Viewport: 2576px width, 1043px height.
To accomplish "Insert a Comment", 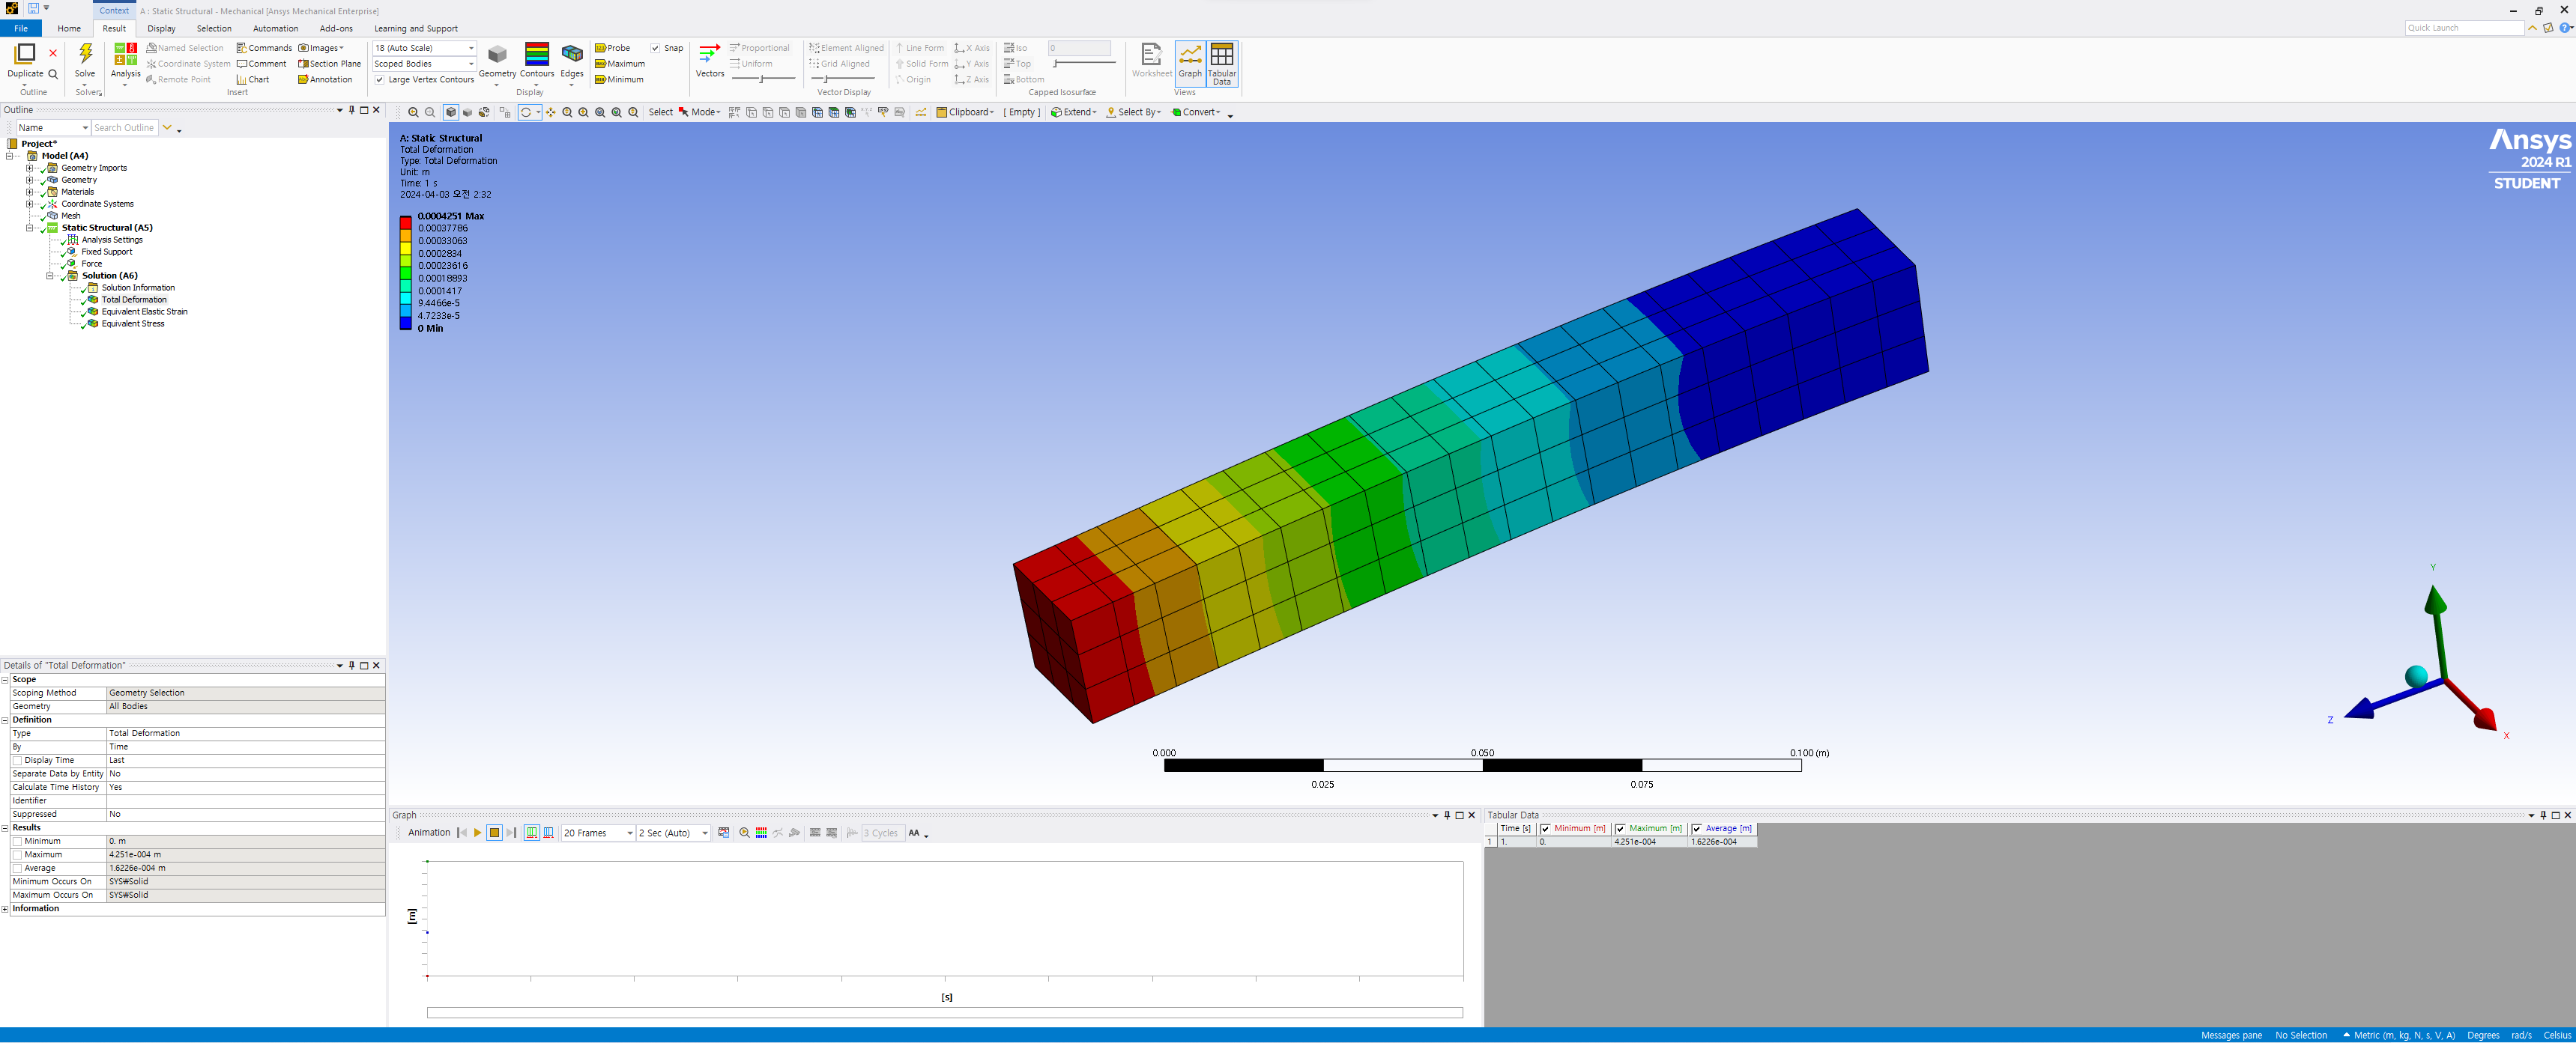I will 261,64.
